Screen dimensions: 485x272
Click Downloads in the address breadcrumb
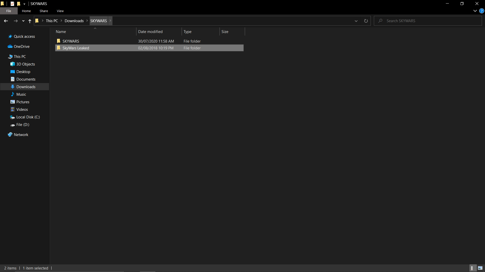(x=74, y=21)
